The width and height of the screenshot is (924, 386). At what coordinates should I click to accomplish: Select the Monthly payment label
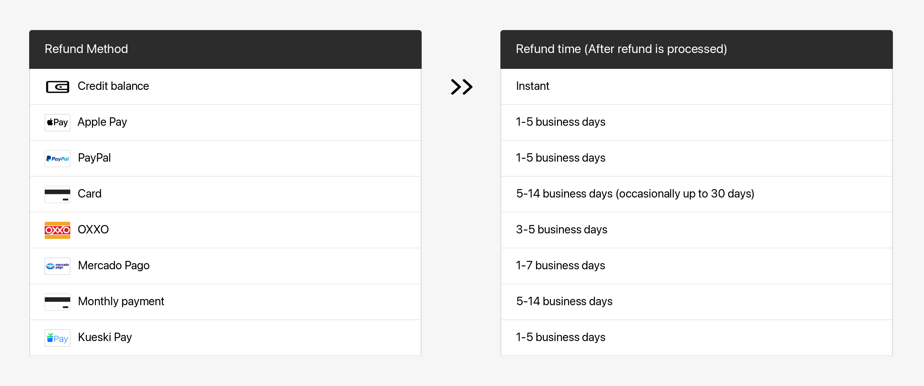pos(121,302)
